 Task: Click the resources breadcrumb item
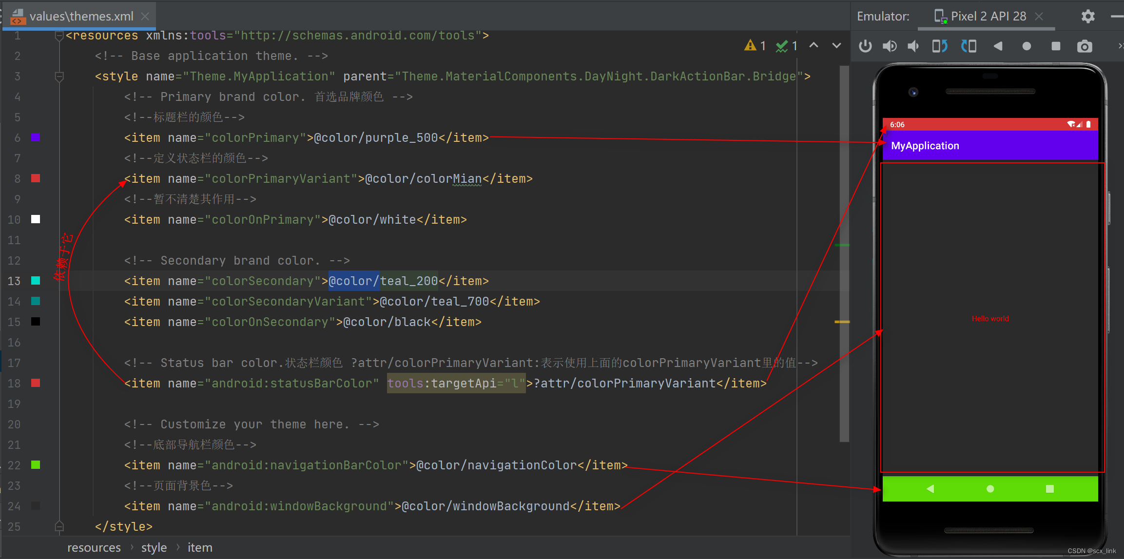[x=94, y=547]
